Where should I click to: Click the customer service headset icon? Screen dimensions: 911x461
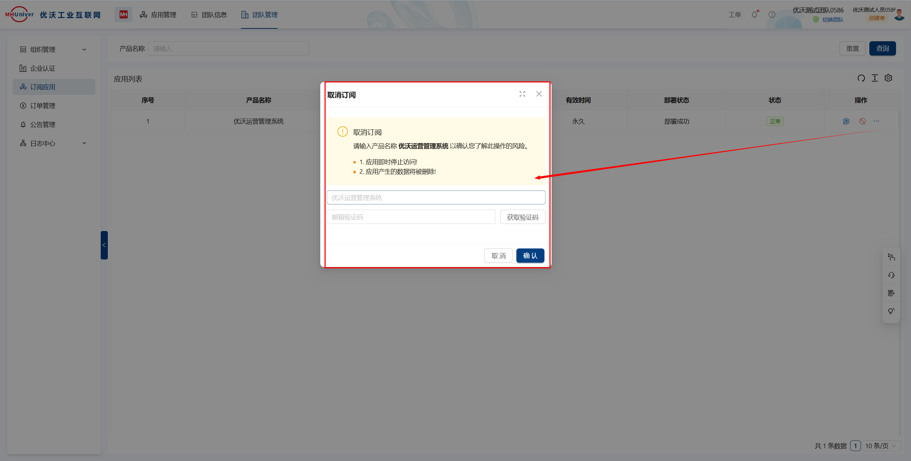[891, 275]
